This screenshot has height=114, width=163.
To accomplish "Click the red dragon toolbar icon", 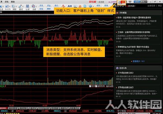I will coord(63,6).
